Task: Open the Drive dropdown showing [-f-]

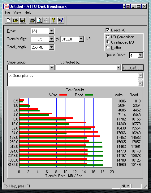Action: 52,31
